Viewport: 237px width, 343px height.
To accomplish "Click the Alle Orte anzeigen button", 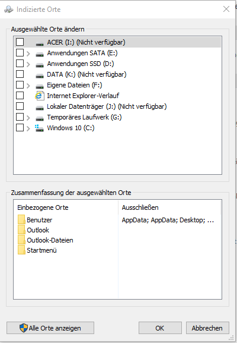I will (50, 328).
